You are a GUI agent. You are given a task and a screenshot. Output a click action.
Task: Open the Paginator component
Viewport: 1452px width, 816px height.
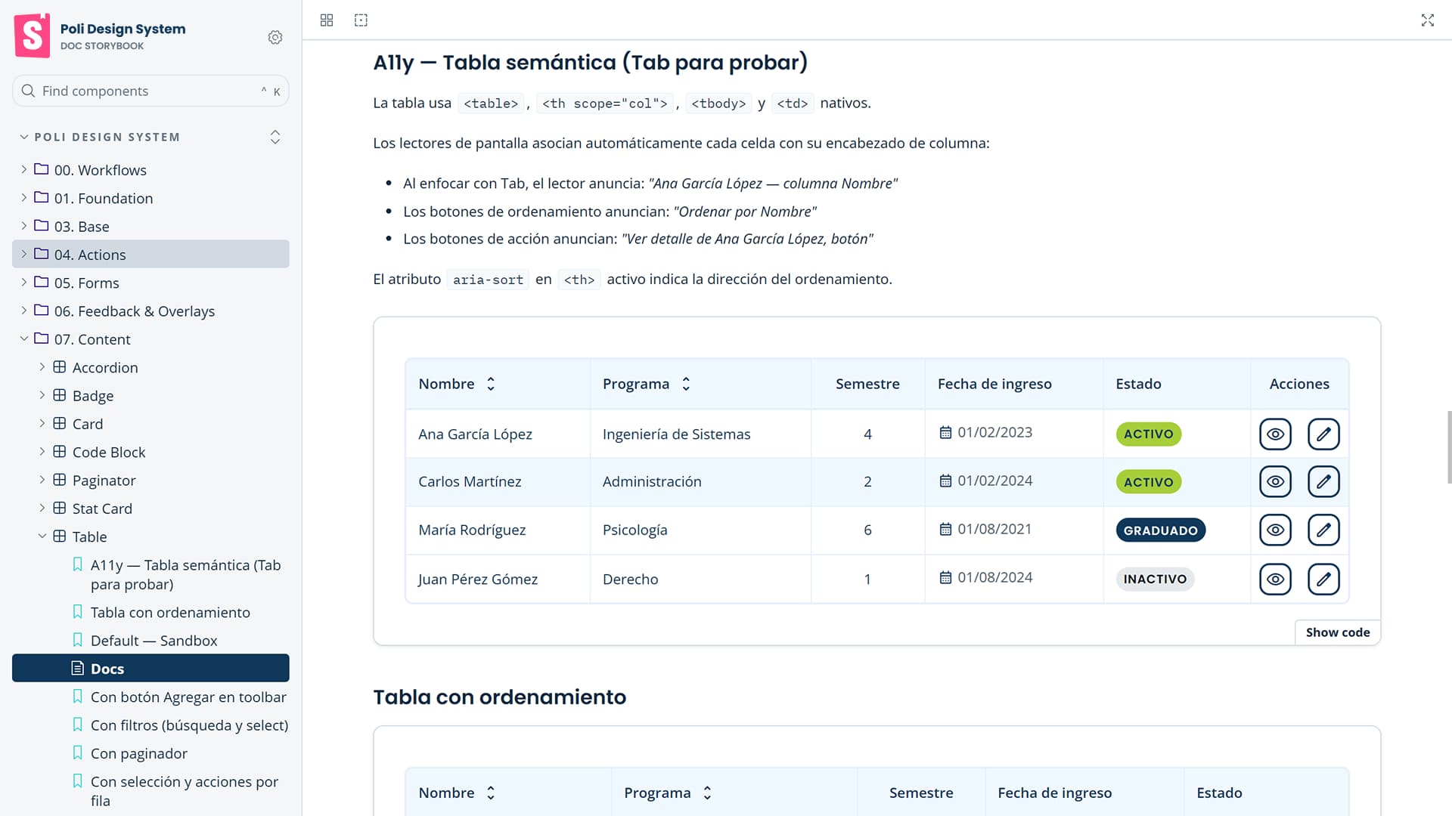(150, 480)
